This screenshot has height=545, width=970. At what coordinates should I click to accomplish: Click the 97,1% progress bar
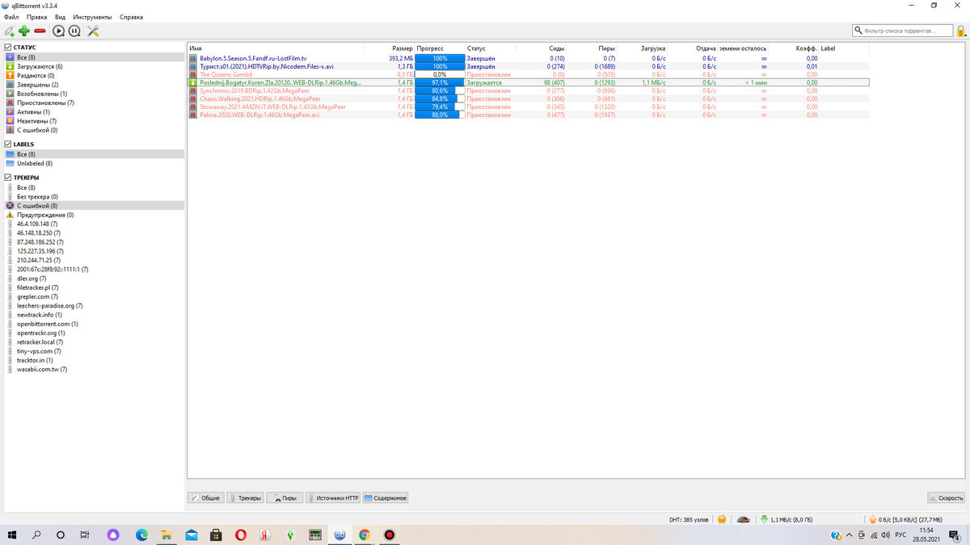click(x=440, y=82)
